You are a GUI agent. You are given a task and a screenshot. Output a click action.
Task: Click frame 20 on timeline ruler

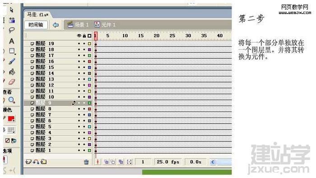coord(157,36)
